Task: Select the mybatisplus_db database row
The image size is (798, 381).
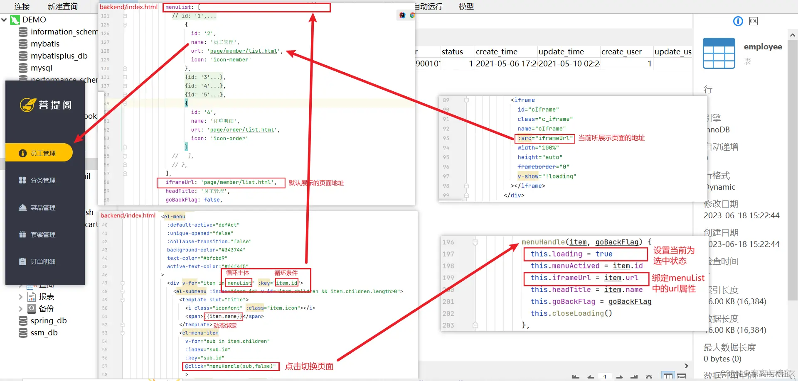Action: [x=53, y=56]
